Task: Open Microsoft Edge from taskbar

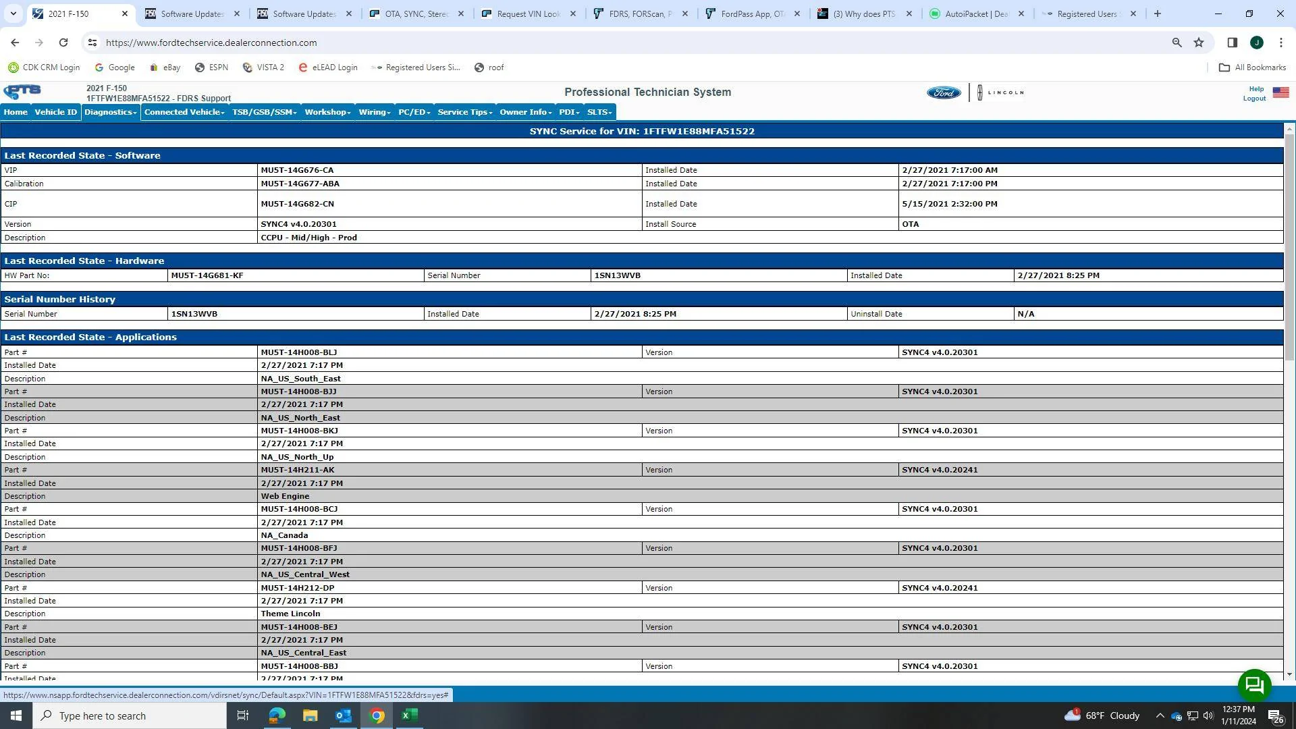Action: [277, 715]
